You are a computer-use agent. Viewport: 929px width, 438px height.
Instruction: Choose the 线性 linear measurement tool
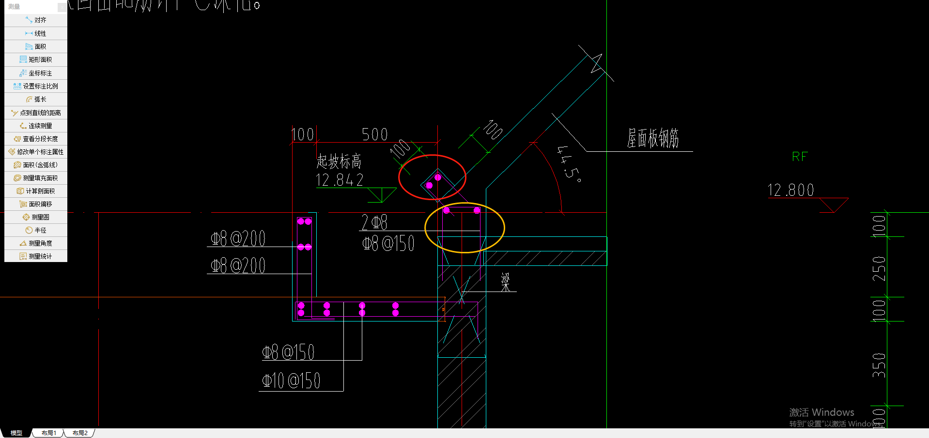click(36, 33)
